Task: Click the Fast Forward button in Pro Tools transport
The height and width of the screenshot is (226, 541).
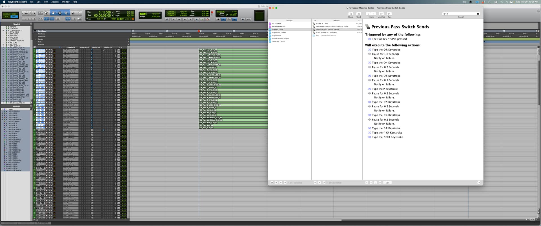Action: [x=185, y=19]
